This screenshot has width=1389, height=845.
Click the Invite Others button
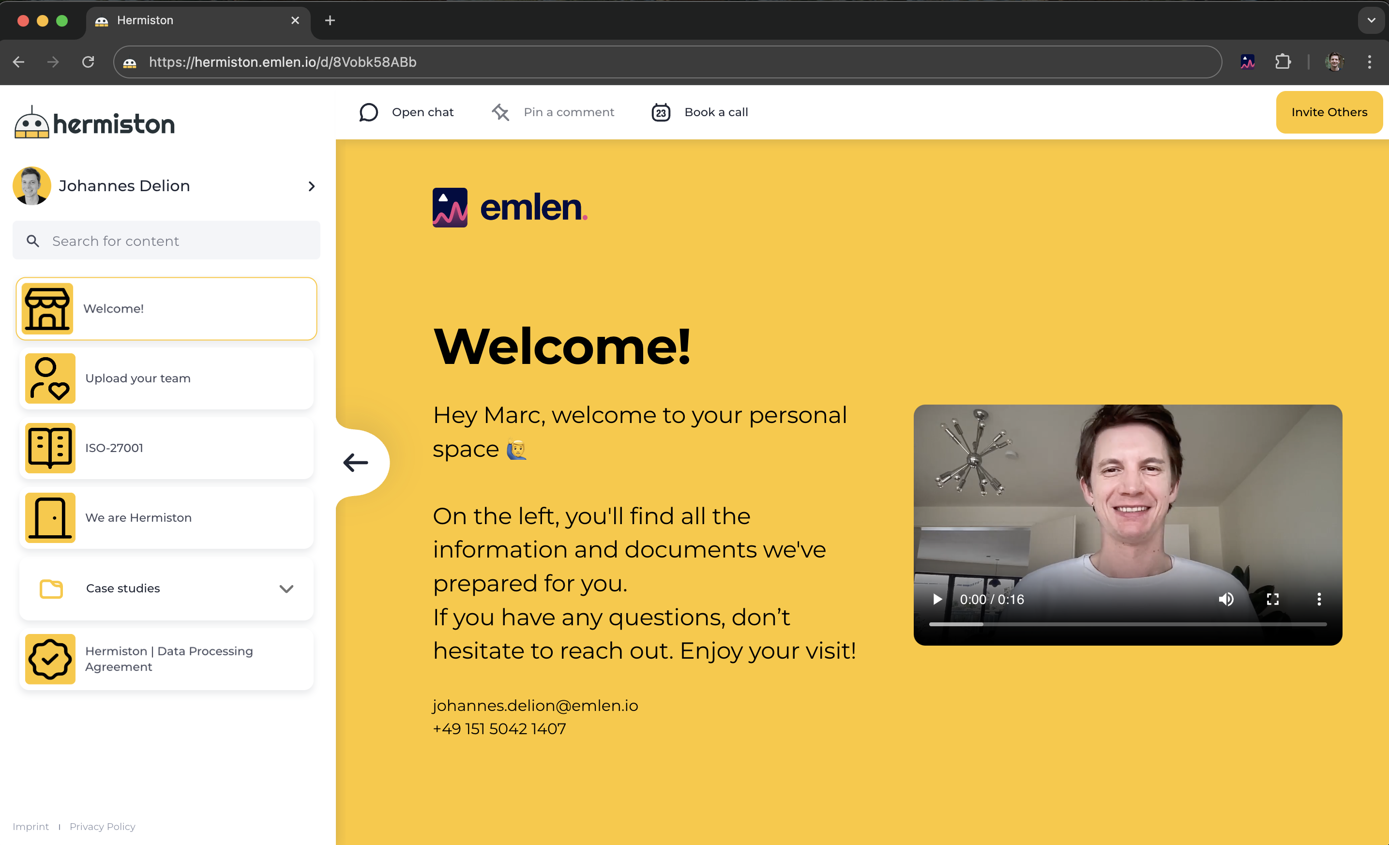[1329, 112]
